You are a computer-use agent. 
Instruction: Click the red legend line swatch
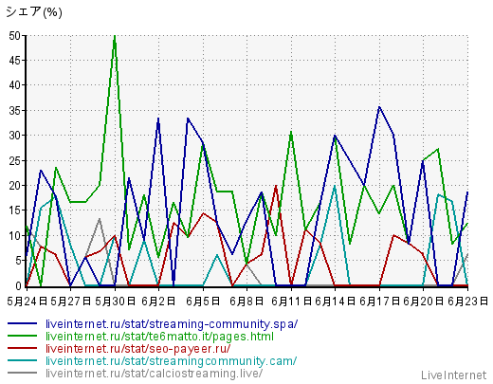coord(22,348)
